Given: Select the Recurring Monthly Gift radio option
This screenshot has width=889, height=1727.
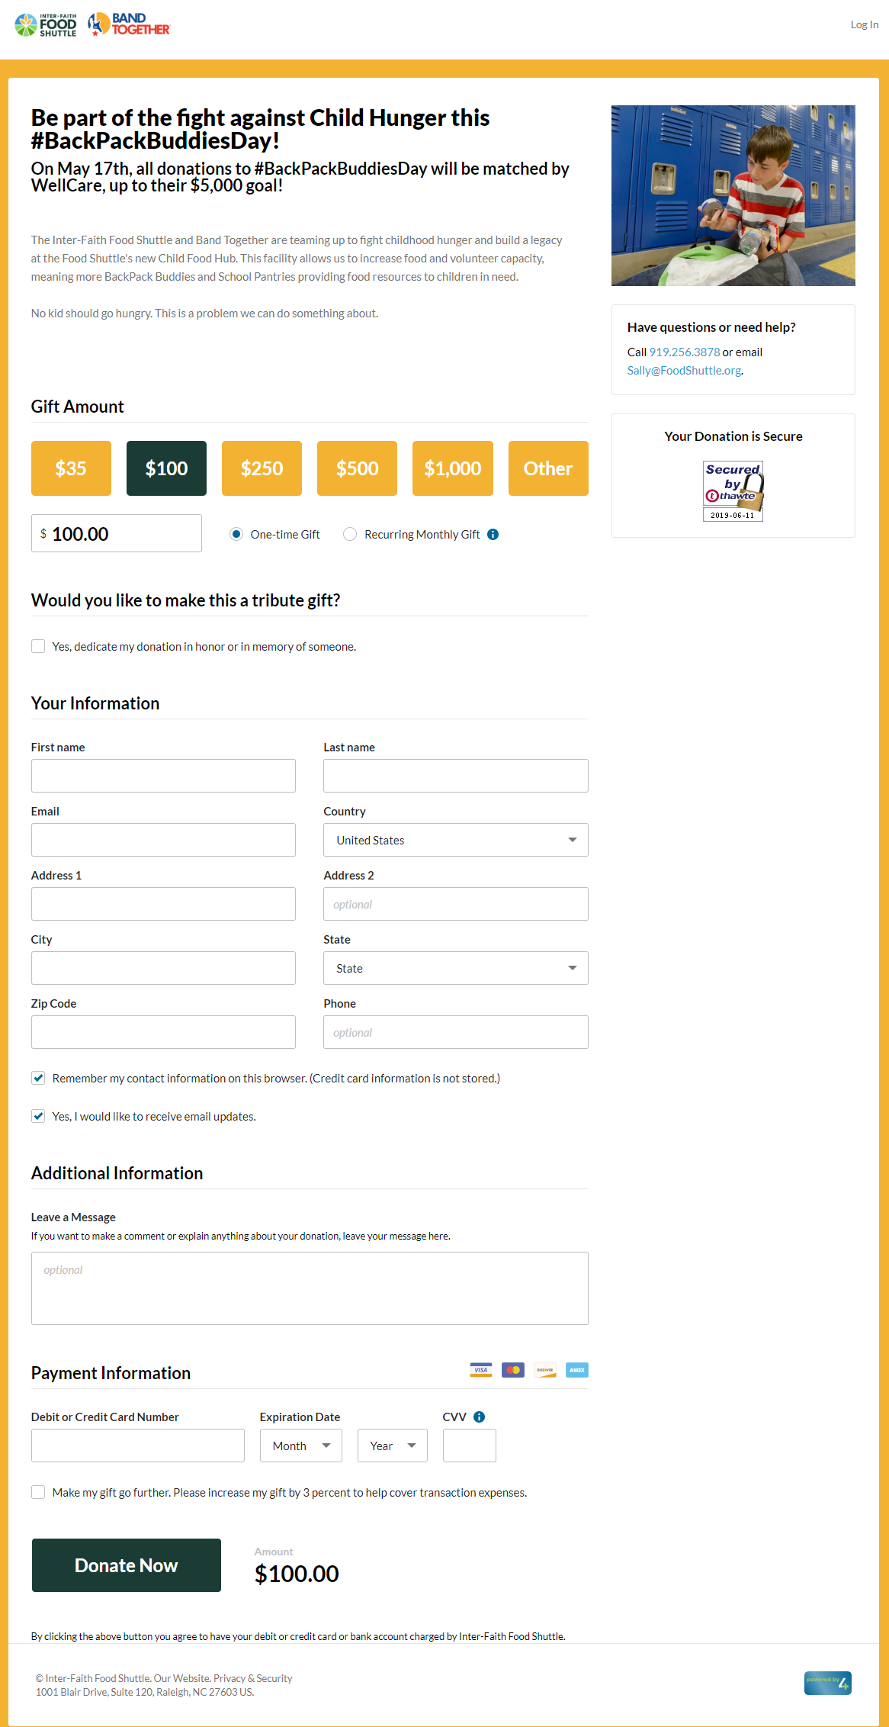Looking at the screenshot, I should tap(350, 534).
